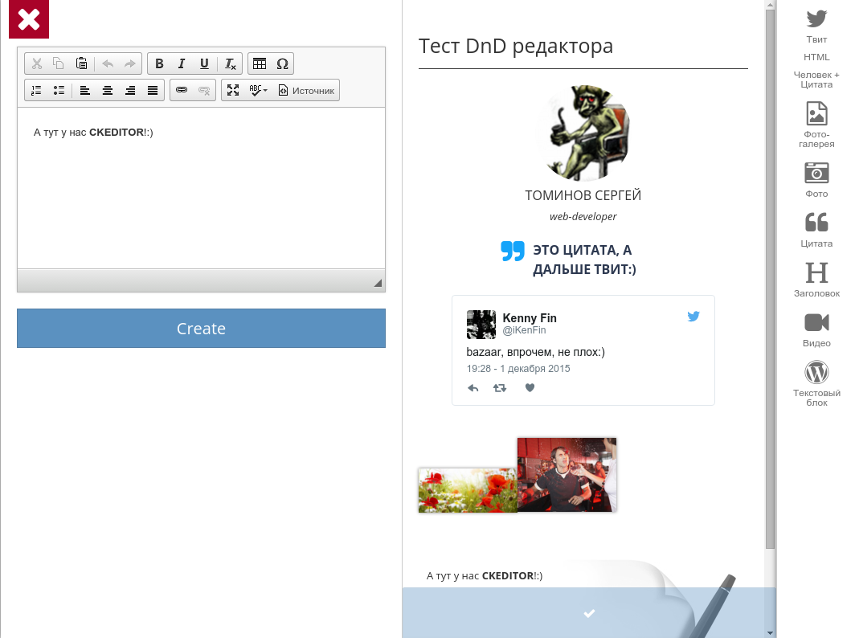Select the Твит widget in sidebar
This screenshot has height=638, width=855.
816,25
